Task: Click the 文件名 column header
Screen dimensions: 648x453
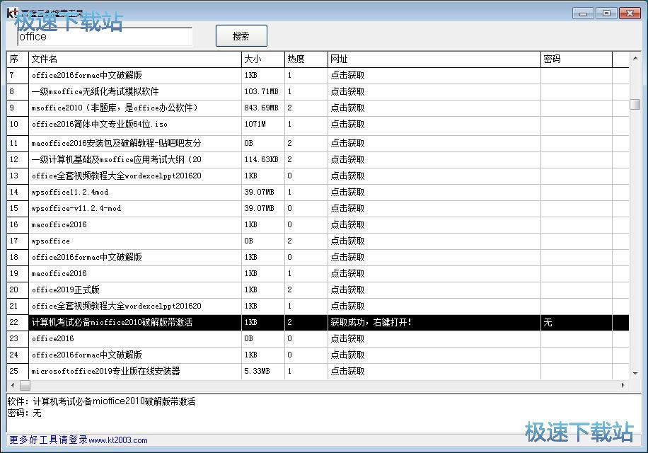Action: coord(134,59)
